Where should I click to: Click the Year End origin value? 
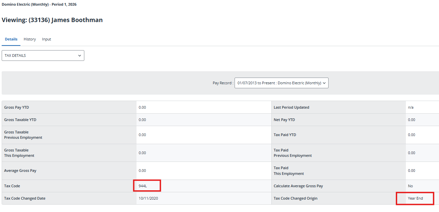pyautogui.click(x=415, y=198)
